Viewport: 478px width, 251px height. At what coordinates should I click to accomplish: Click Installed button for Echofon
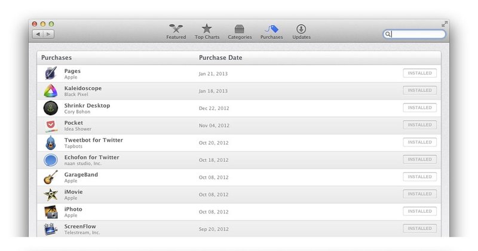pyautogui.click(x=419, y=159)
